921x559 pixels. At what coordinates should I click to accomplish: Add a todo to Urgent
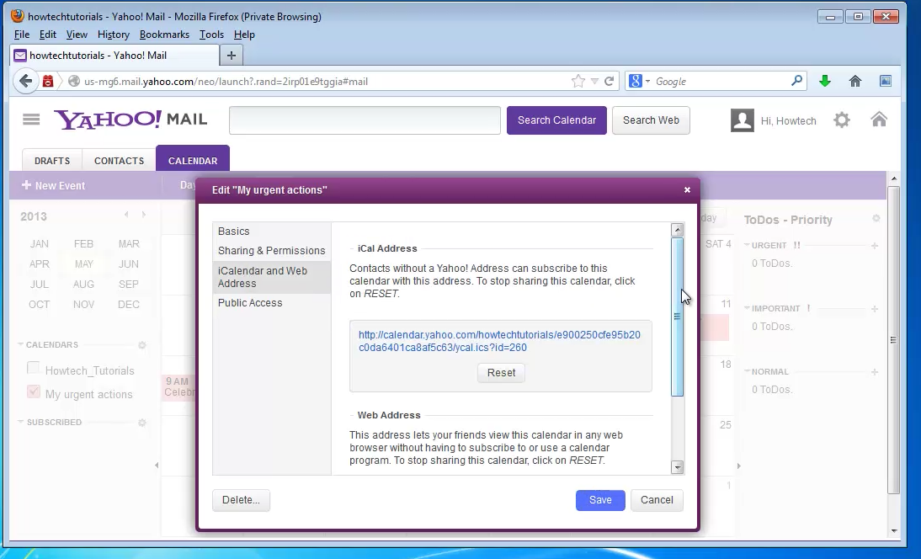[875, 246]
